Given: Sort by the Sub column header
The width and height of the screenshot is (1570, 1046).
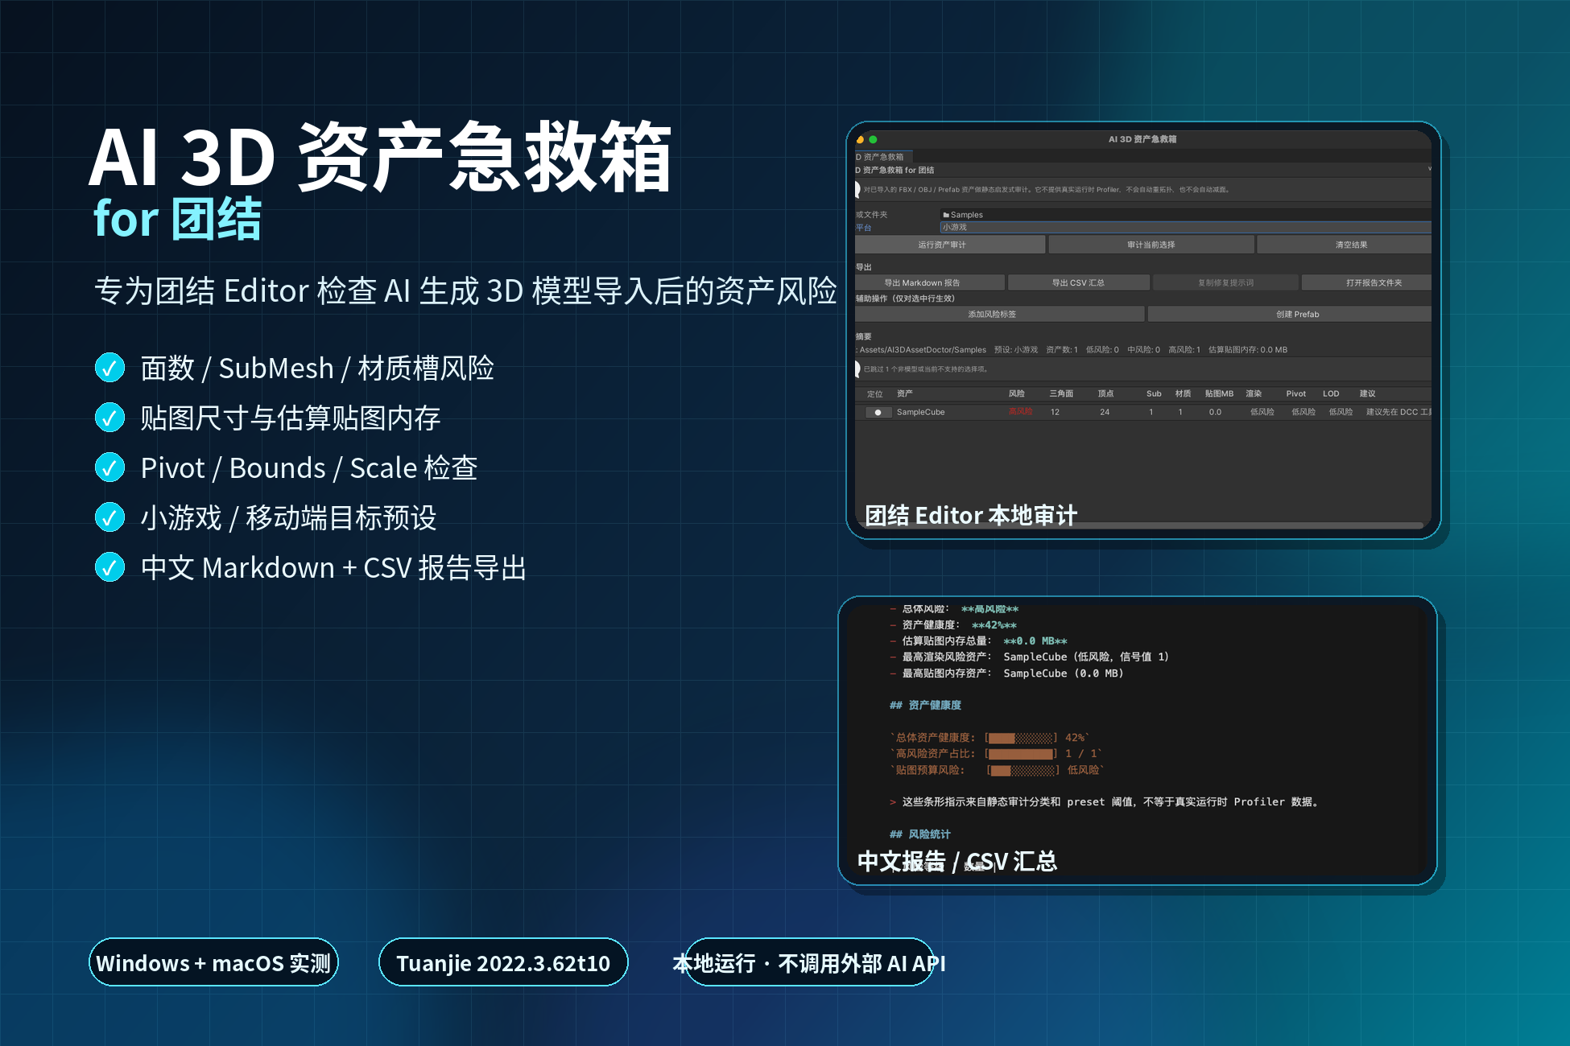Looking at the screenshot, I should [1154, 393].
